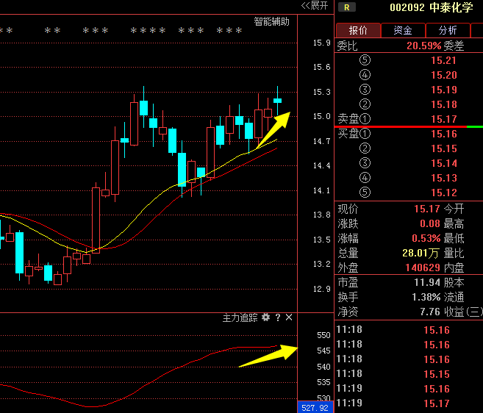
Task: Click sell level 4 price 15.20
Action: tap(443, 75)
